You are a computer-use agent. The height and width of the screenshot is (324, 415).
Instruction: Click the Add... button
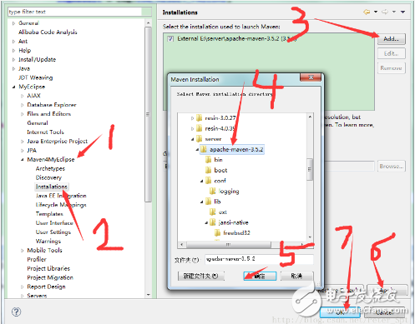coord(391,39)
